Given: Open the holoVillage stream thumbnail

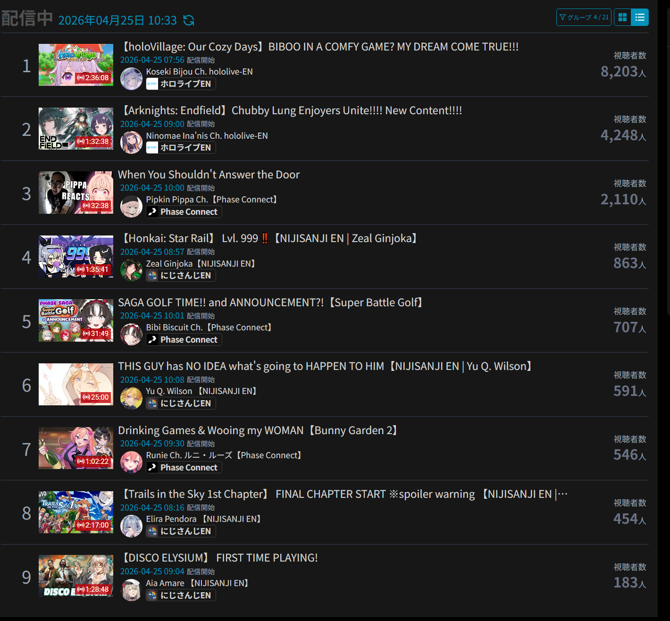Looking at the screenshot, I should (x=76, y=65).
